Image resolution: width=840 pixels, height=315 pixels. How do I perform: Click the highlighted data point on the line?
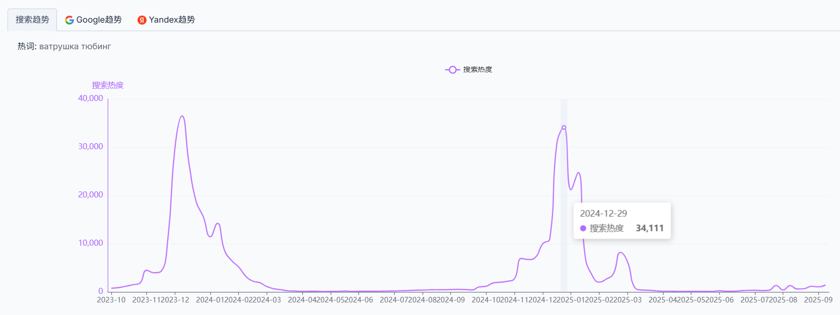tap(564, 128)
